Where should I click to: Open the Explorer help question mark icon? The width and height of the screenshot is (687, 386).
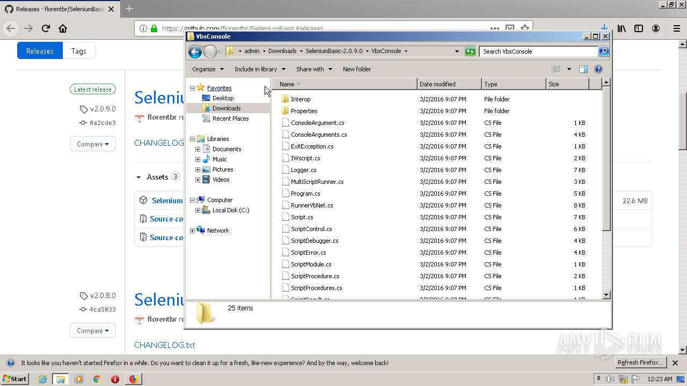[598, 69]
